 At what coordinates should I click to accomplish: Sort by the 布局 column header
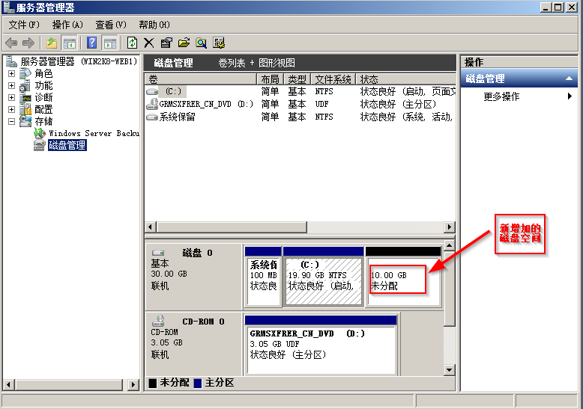[x=271, y=79]
